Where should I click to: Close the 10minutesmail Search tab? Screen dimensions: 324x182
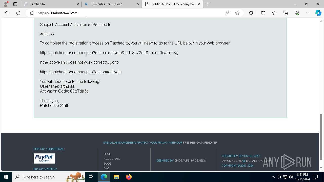[x=138, y=4]
